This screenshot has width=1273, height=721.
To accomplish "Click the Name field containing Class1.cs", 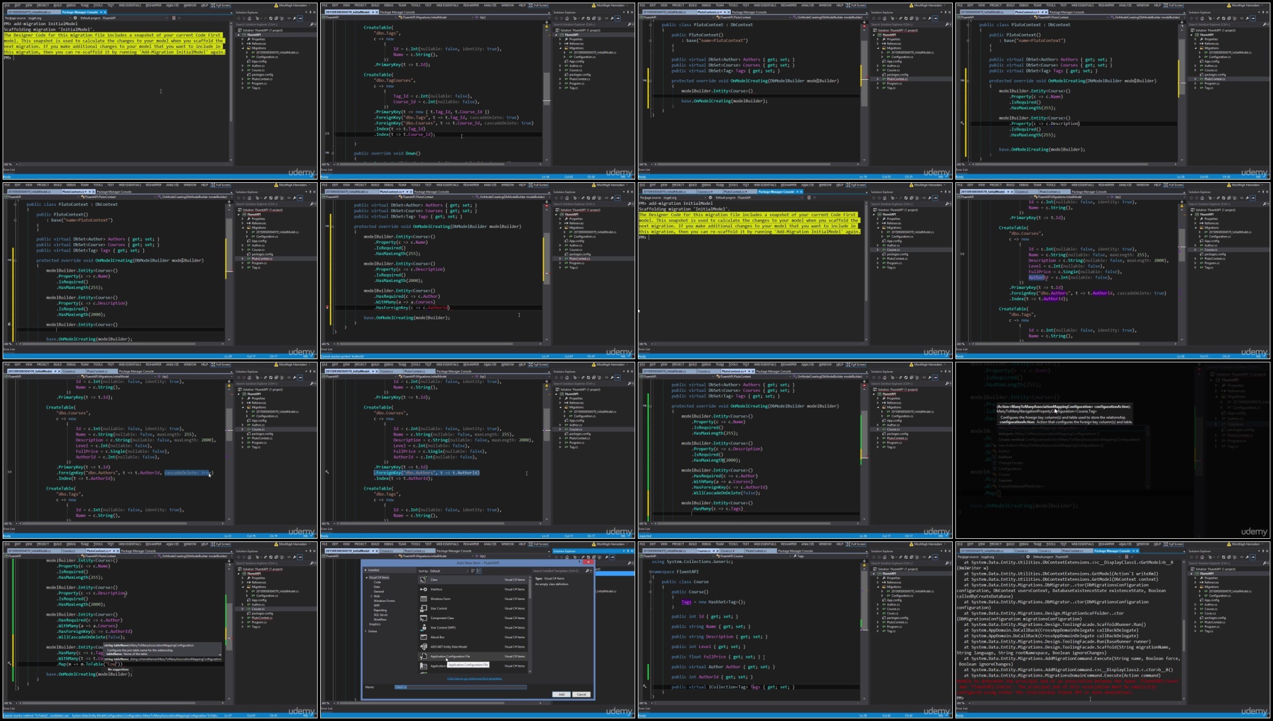I will coord(460,687).
